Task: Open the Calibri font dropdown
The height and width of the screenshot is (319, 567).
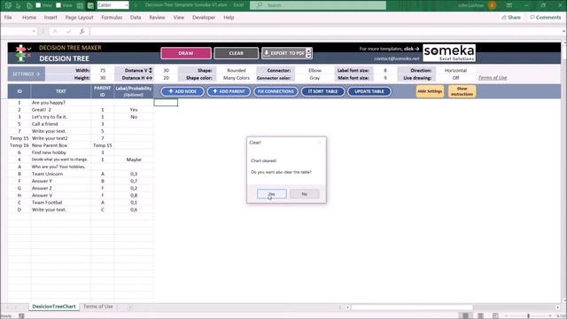Action: coord(126,5)
